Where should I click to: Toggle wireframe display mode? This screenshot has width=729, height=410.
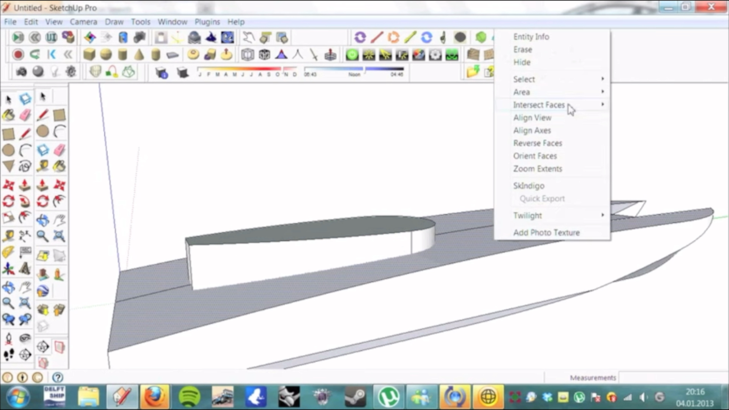264,55
